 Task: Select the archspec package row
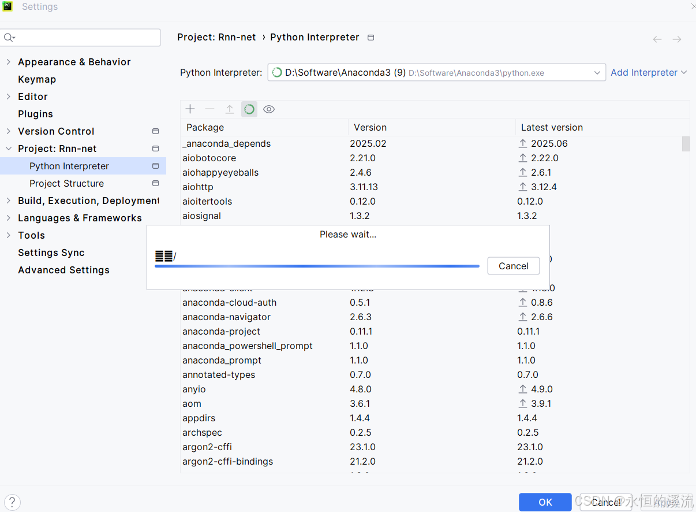click(x=431, y=432)
